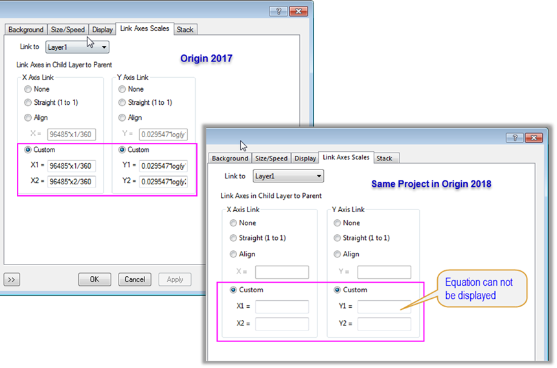Viewport: 557px width, 368px height.
Task: Select X Axis None radio in Origin 2018 dialog
Action: coord(233,223)
